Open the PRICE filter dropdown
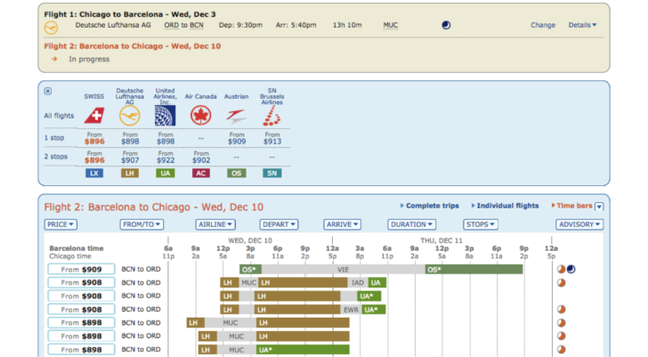Screen dimensions: 648x357 pyautogui.click(x=61, y=224)
